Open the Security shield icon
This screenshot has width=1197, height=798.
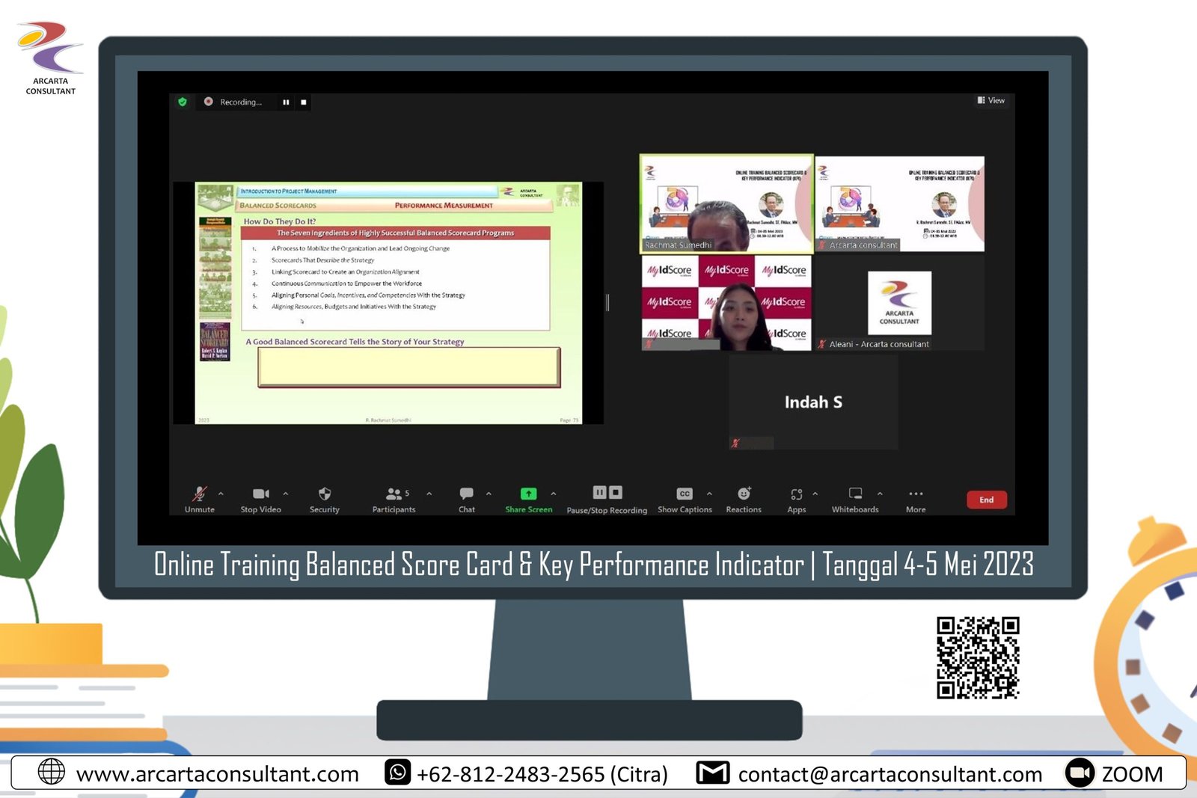coord(324,494)
